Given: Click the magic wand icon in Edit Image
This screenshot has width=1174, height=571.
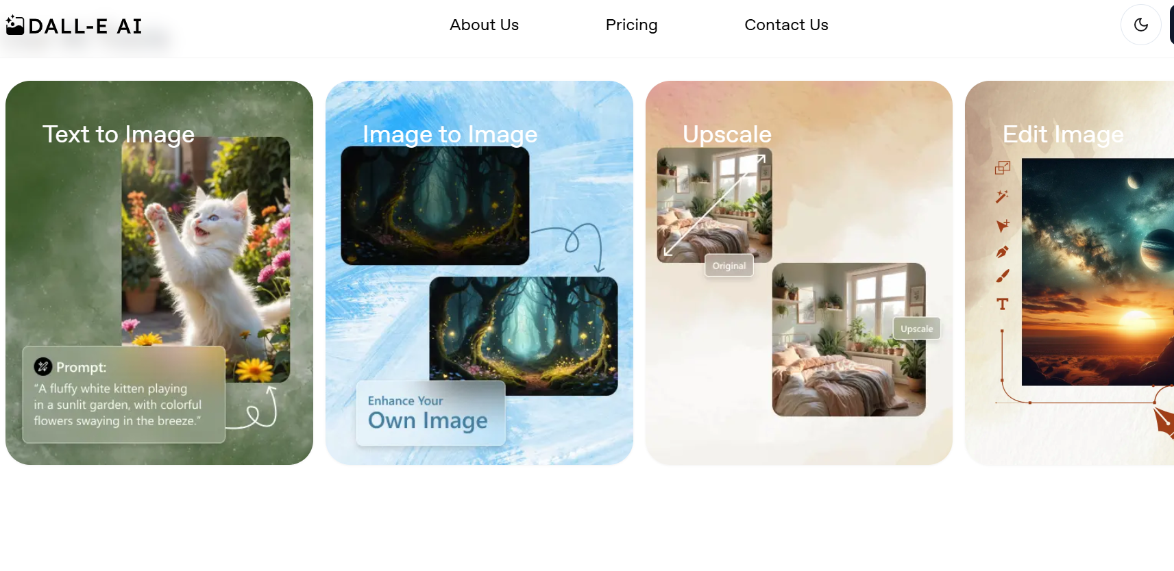Looking at the screenshot, I should (x=1002, y=196).
